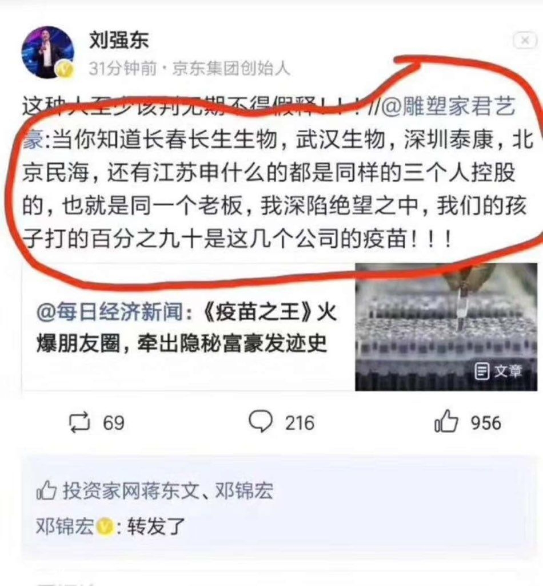This screenshot has height=586, width=543.
Task: Click the 文章 article icon on thumbnail
Action: pos(498,371)
